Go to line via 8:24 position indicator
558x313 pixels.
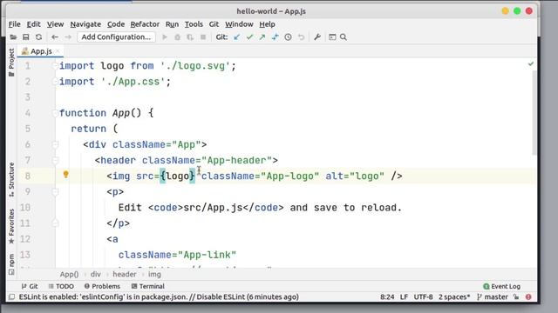pos(387,296)
